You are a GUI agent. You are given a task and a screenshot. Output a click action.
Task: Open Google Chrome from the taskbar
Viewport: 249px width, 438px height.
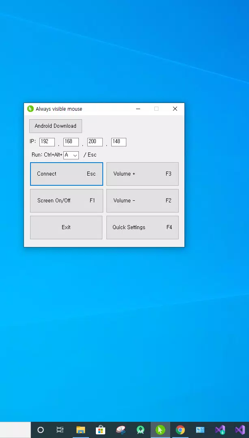pyautogui.click(x=180, y=430)
